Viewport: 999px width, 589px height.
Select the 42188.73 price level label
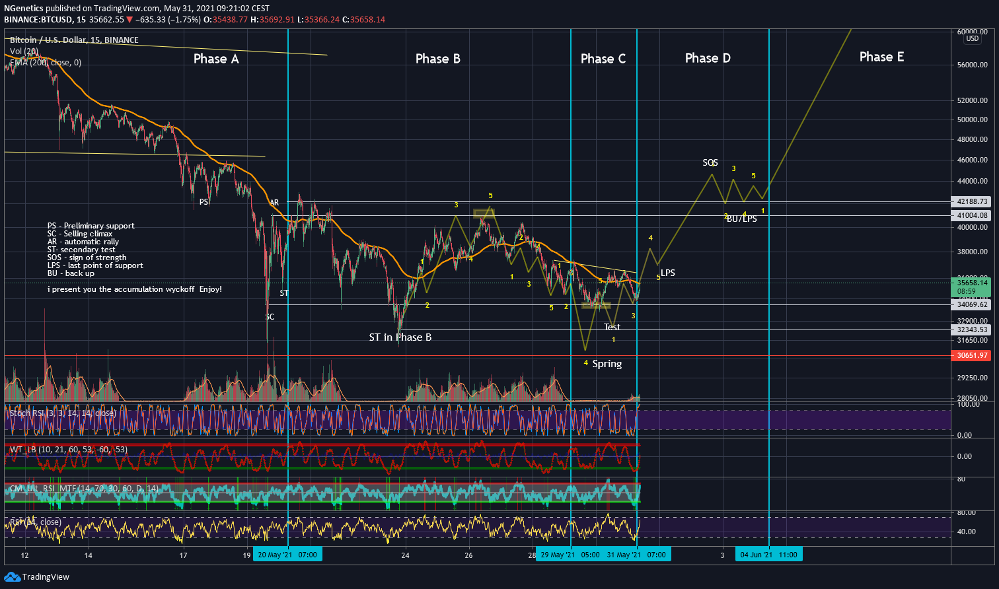pos(972,201)
